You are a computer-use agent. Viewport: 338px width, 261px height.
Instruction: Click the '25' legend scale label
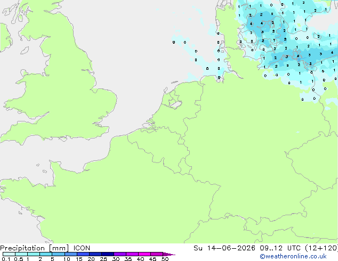click(x=103, y=259)
